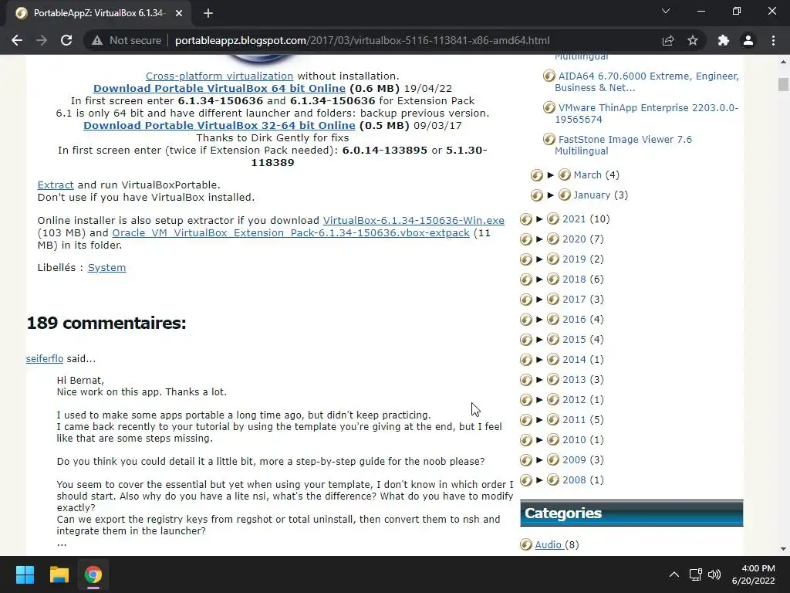Click the bullet icon beside Audio category
The image size is (790, 593).
(526, 544)
